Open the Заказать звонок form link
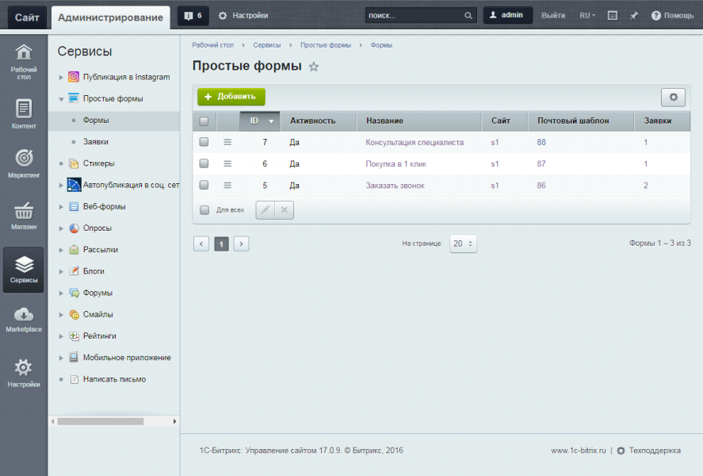 tap(395, 186)
